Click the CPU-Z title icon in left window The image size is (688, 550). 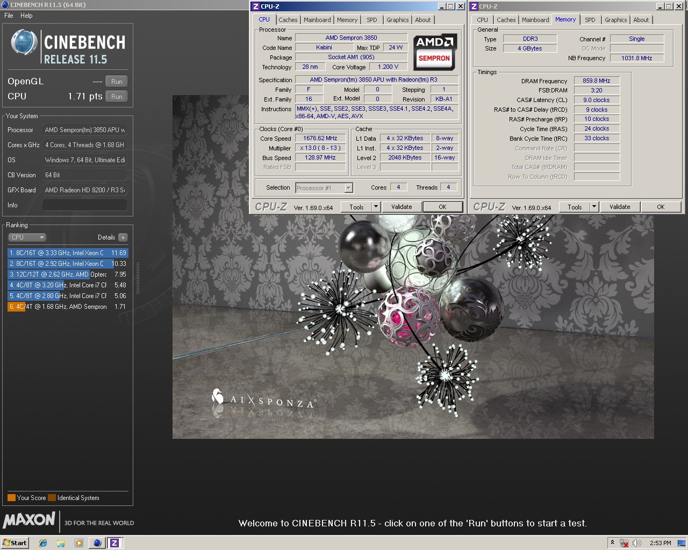(256, 6)
